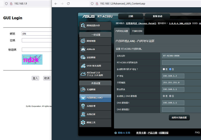The width and height of the screenshot is (201, 140).
Task: Click the shield icon in the 192.168.1.2 address bar
Action: tap(92, 4)
